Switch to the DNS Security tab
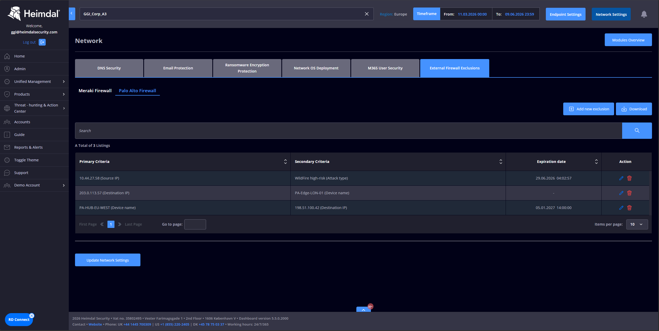The image size is (659, 331). tap(109, 68)
